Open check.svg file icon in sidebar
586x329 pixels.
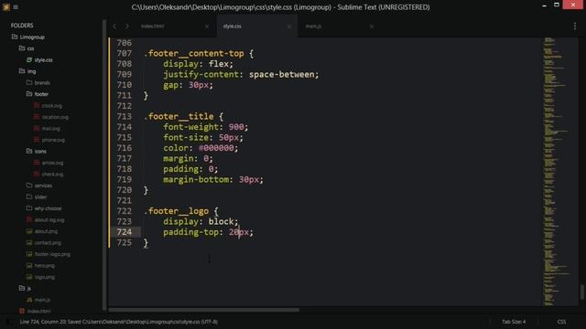37,175
